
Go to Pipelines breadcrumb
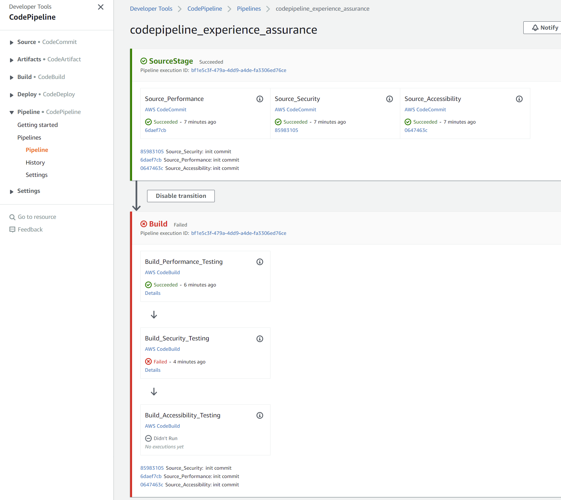(249, 9)
